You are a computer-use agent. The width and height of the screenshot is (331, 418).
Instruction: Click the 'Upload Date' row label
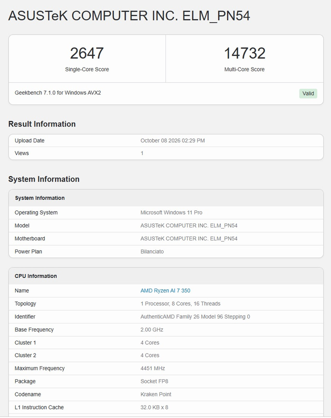[29, 141]
